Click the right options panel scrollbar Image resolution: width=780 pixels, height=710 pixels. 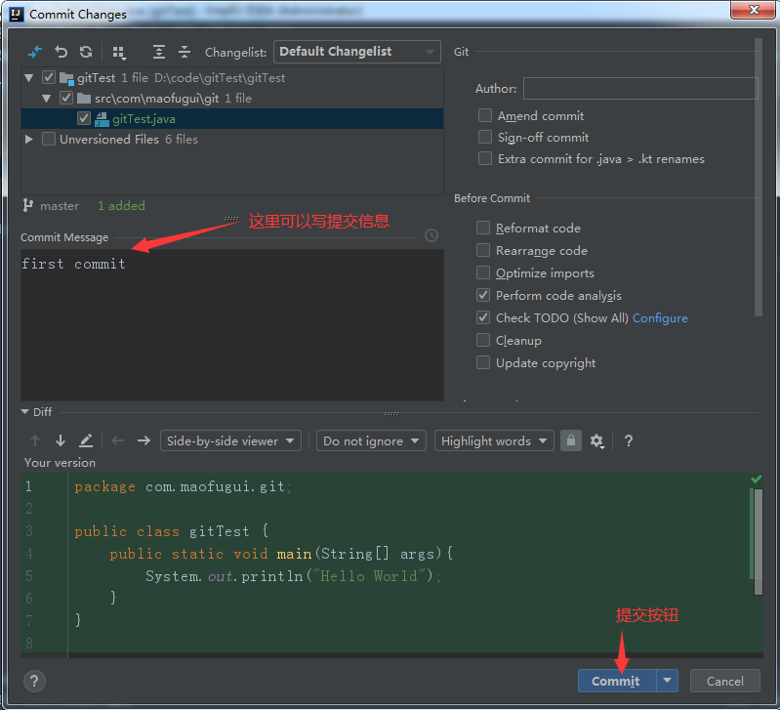pyautogui.click(x=759, y=177)
